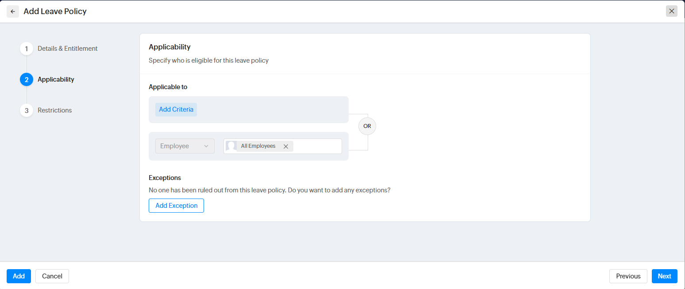Click empty space in employee selection field
This screenshot has height=289, width=685.
[x=317, y=146]
